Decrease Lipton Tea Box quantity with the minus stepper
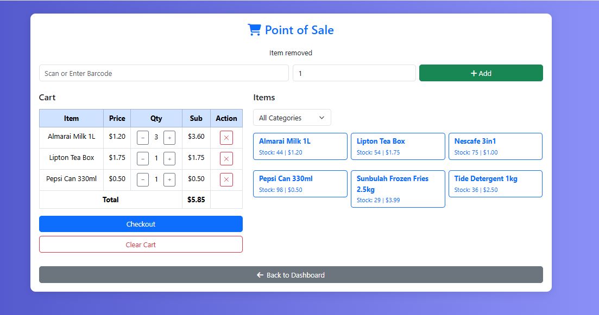 142,158
